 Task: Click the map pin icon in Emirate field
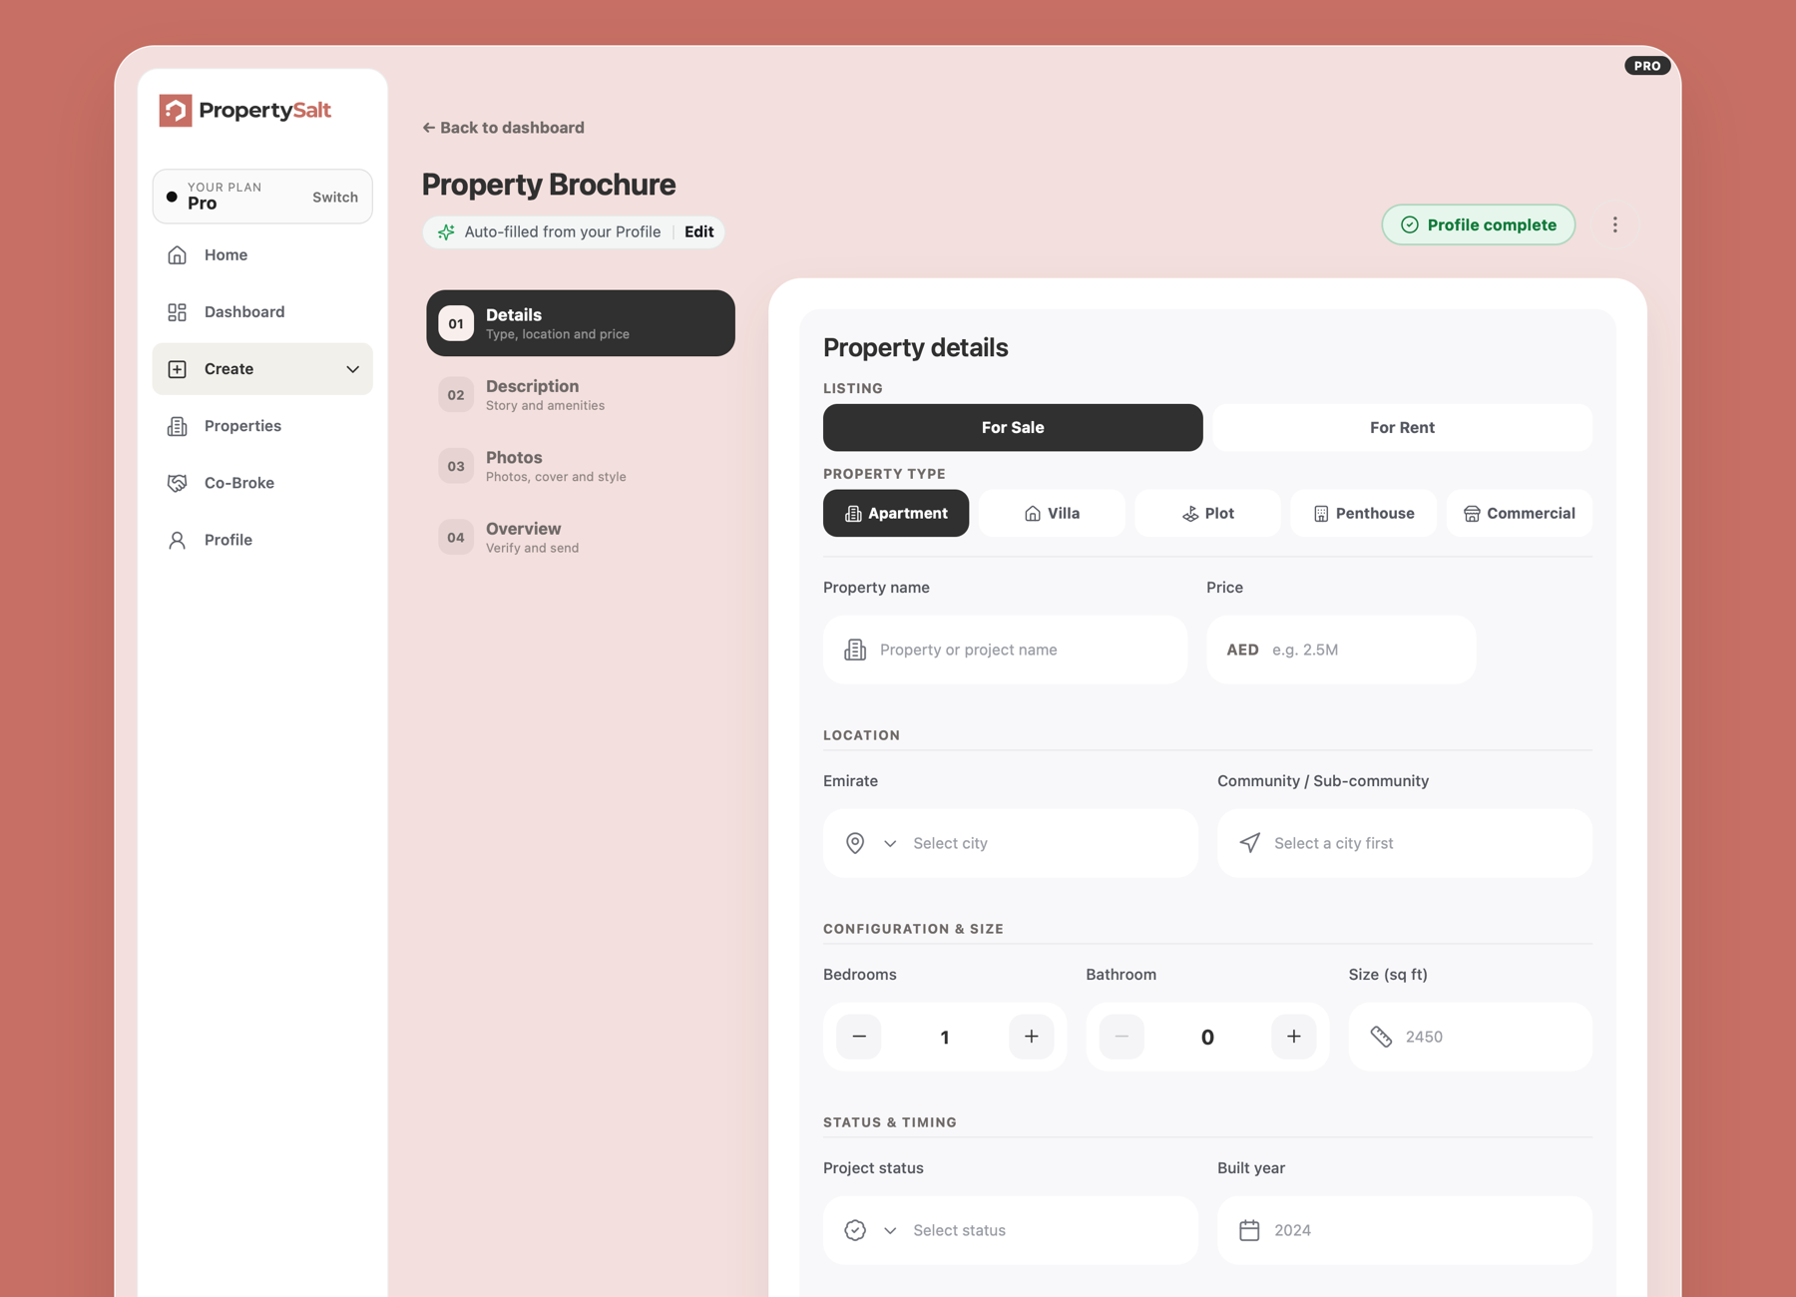[855, 843]
